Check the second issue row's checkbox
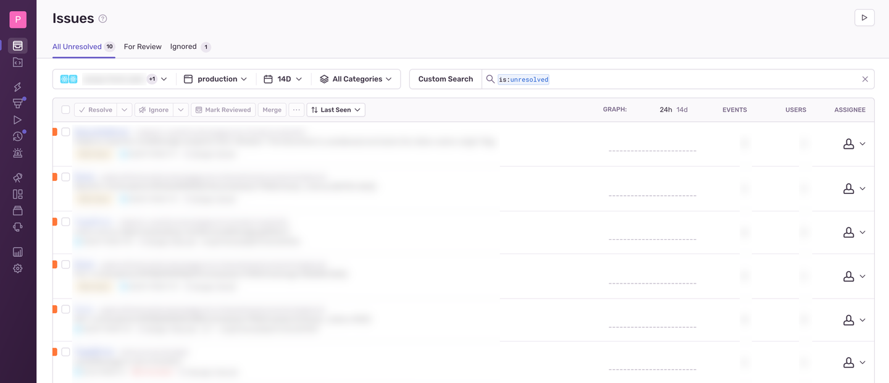The width and height of the screenshot is (889, 383). 65,177
